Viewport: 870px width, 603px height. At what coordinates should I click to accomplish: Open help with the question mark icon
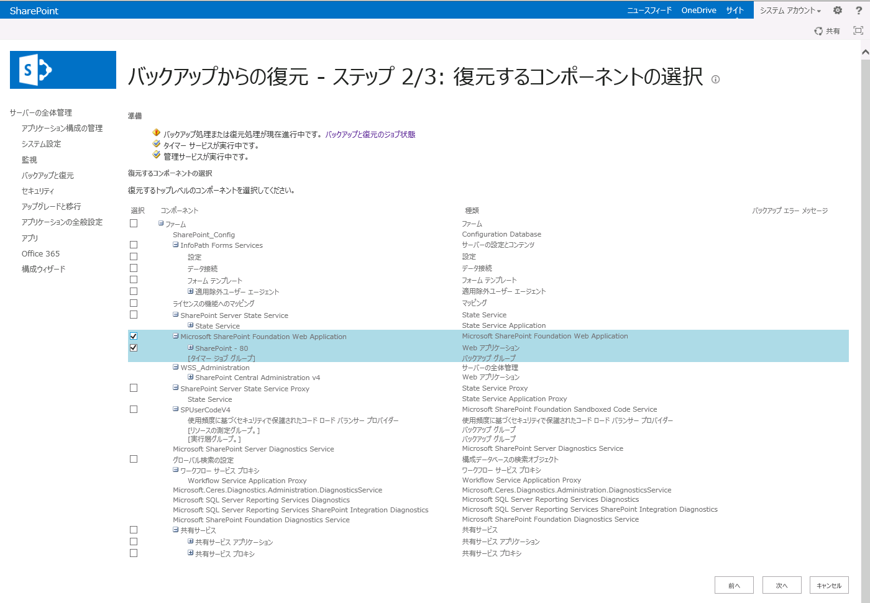859,10
